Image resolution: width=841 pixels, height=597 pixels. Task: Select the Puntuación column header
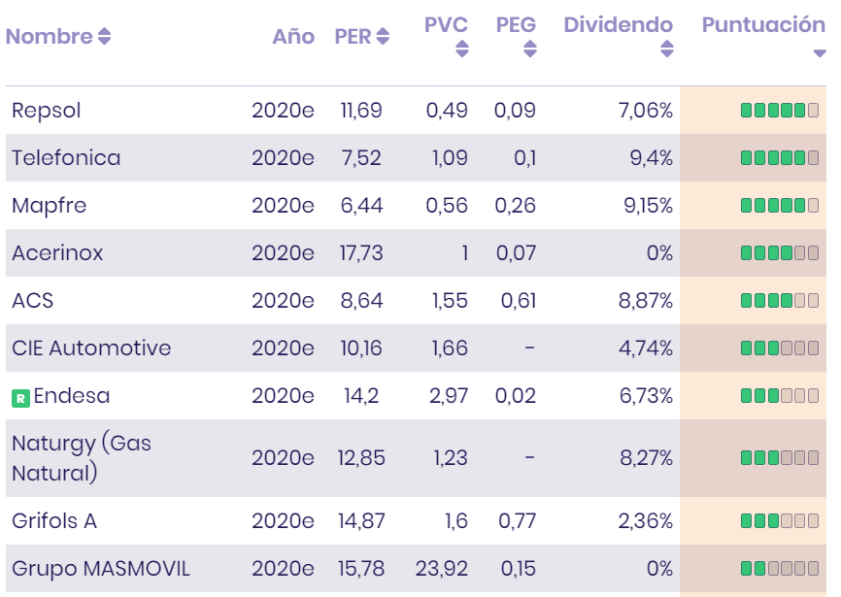(x=763, y=24)
